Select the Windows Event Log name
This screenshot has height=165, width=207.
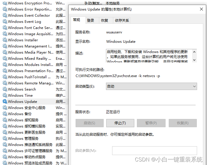25,21
